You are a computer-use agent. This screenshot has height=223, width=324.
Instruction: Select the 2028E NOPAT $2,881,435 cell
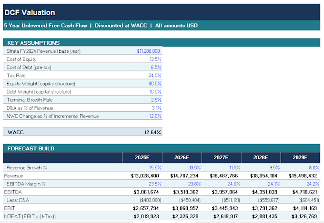(x=261, y=216)
